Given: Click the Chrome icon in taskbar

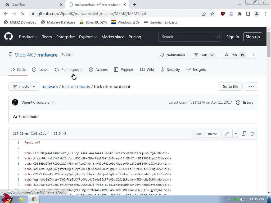Looking at the screenshot, I should [34, 199].
